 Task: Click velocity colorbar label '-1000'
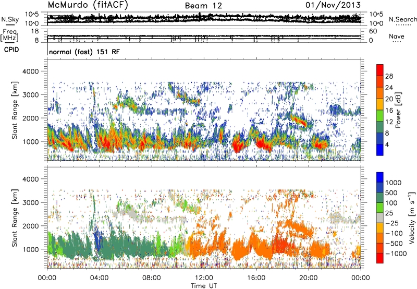[x=396, y=254]
